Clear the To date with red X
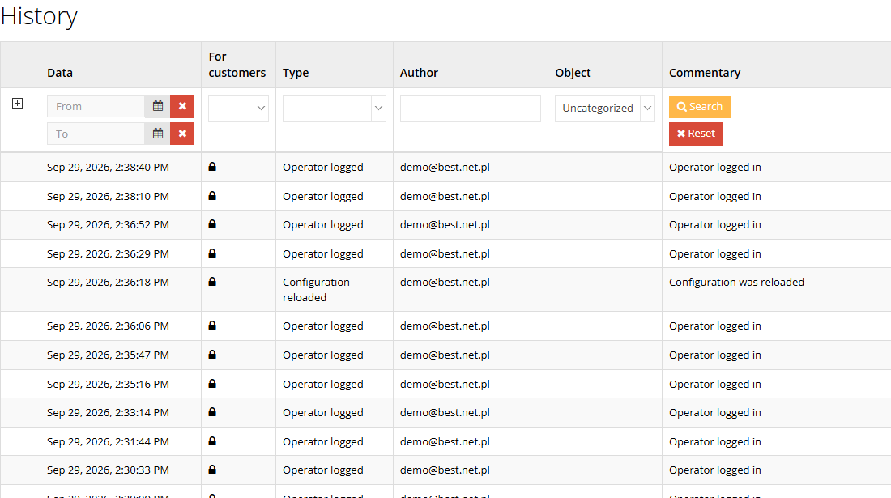The width and height of the screenshot is (891, 498). (x=182, y=134)
